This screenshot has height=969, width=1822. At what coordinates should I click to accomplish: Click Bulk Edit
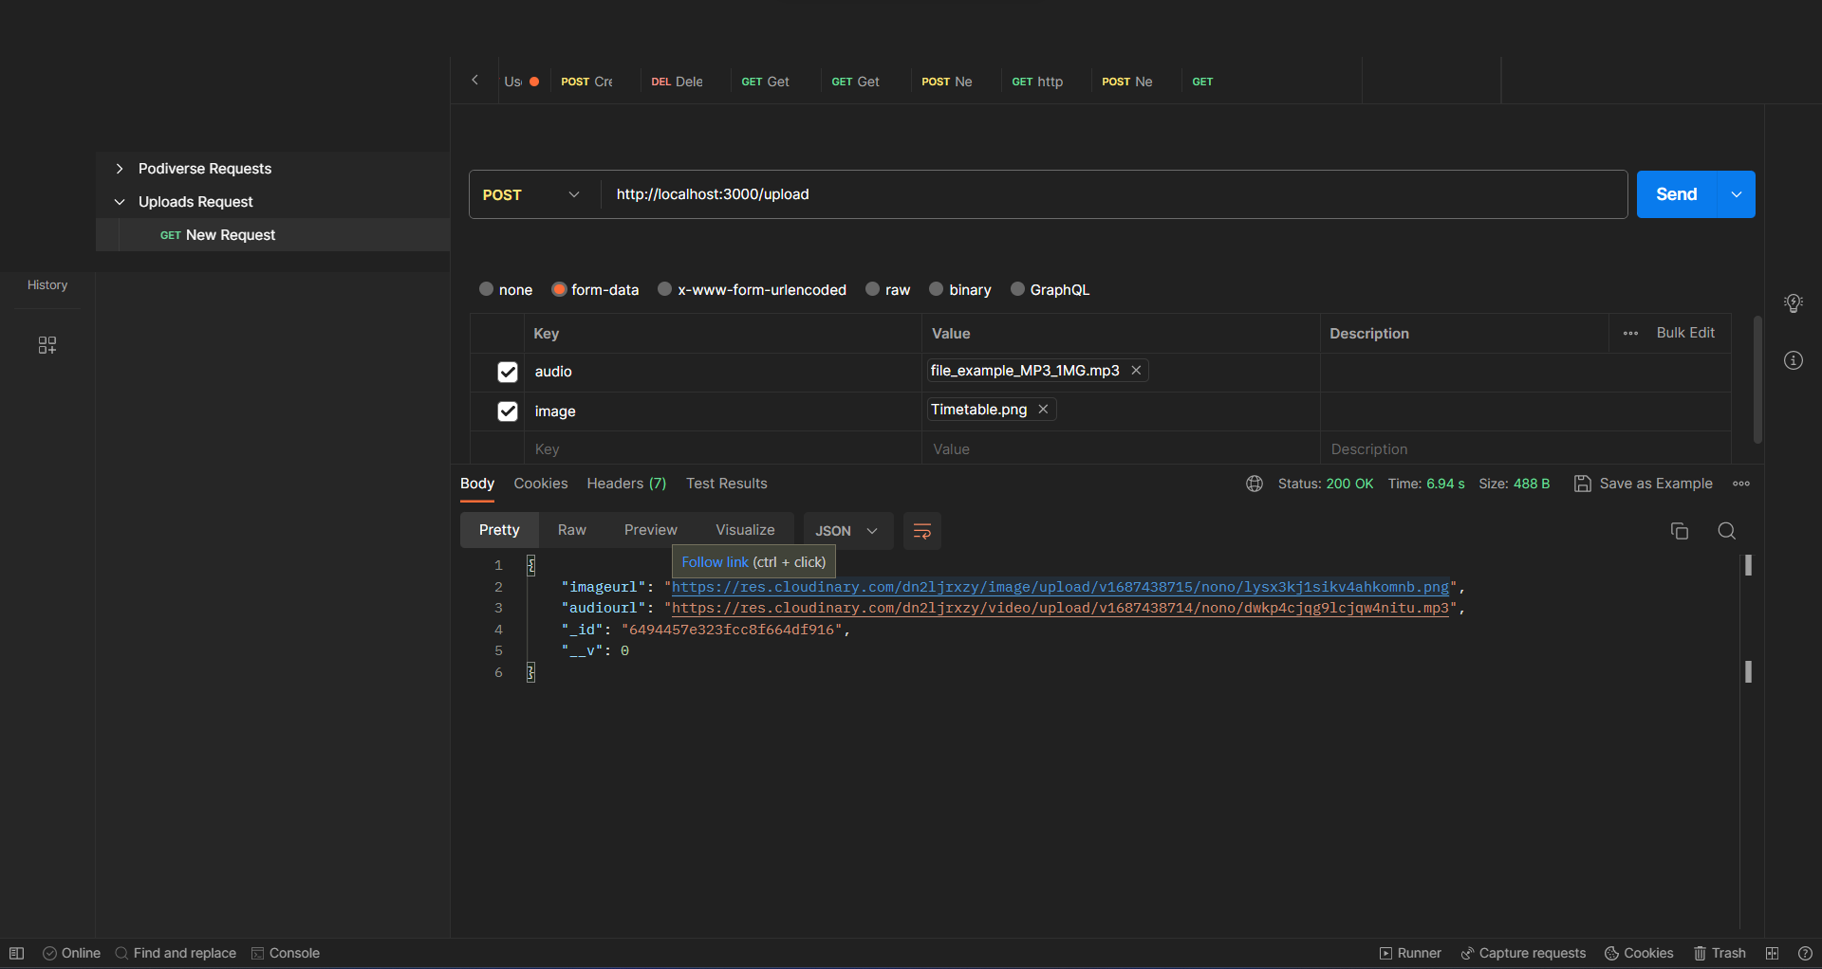click(1685, 333)
